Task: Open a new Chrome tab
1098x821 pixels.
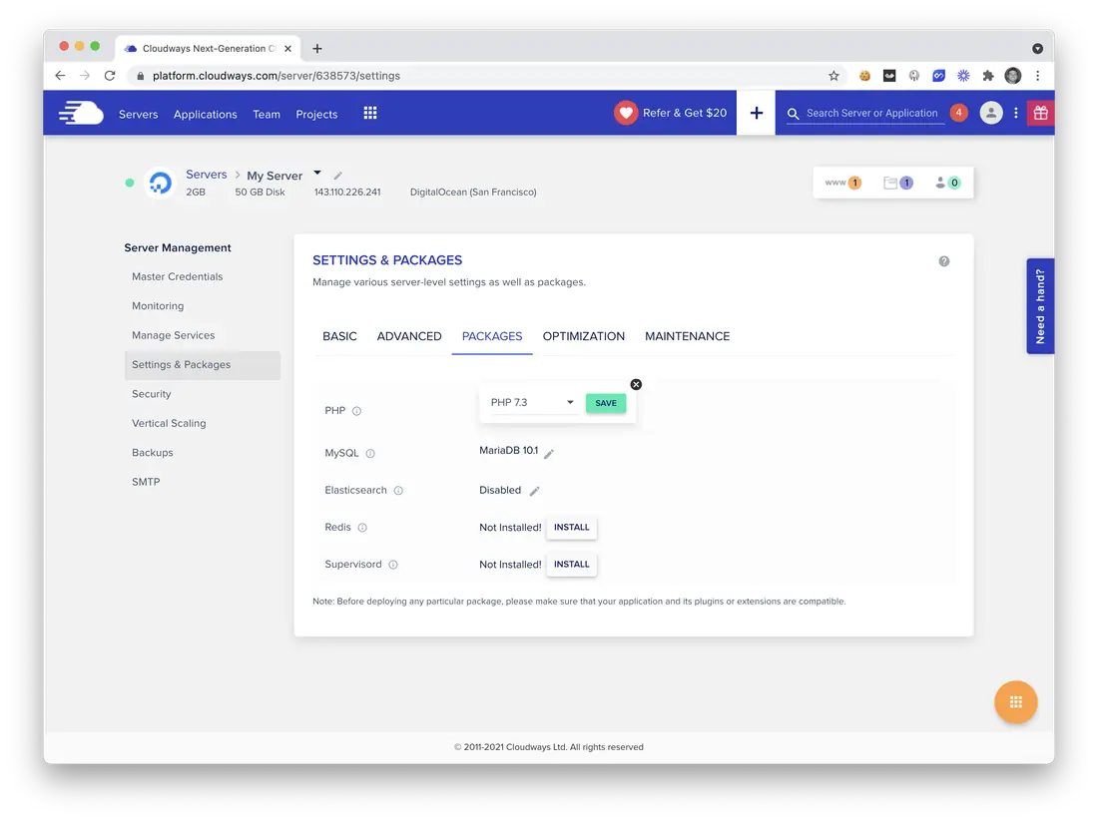Action: 317,48
